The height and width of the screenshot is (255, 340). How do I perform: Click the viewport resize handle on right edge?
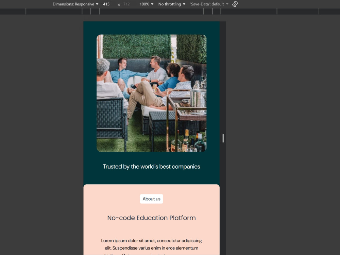pyautogui.click(x=223, y=138)
